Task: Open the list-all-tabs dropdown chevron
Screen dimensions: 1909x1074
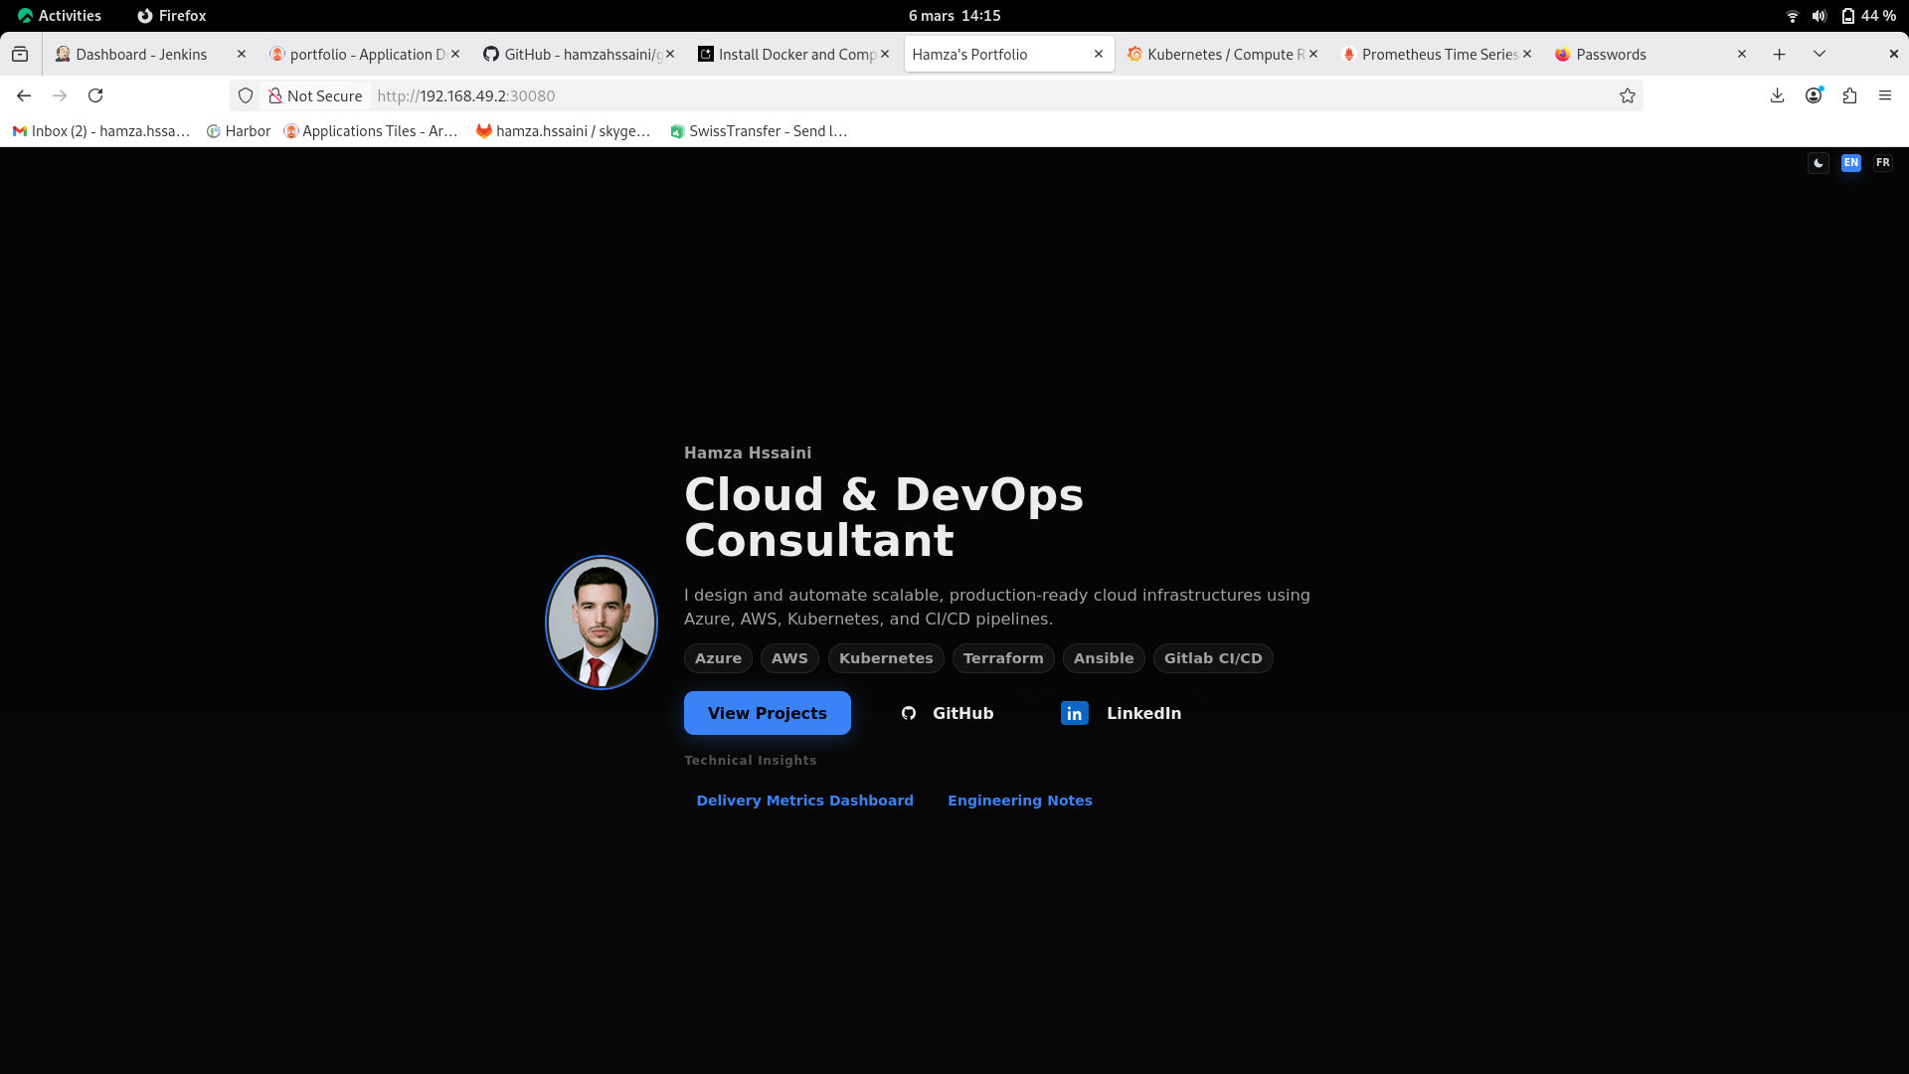Action: click(1820, 54)
